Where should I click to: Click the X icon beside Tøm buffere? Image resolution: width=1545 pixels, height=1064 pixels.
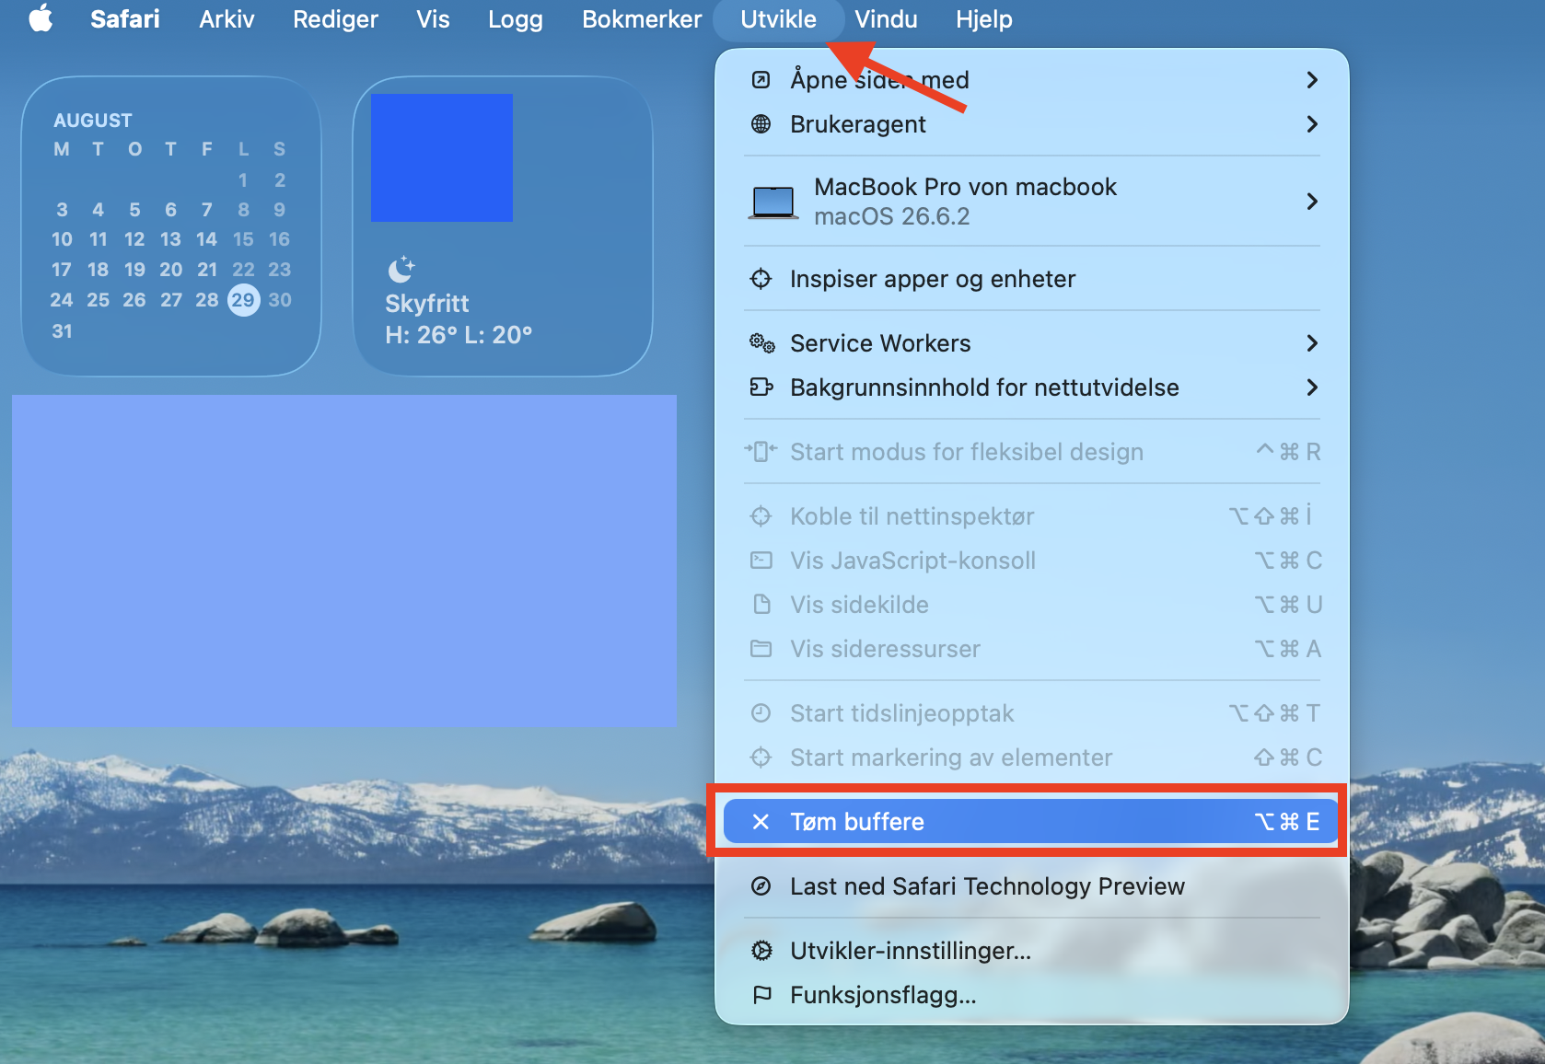[x=761, y=822]
